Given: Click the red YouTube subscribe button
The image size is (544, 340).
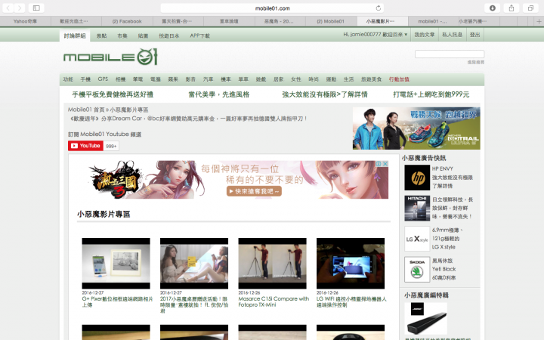Looking at the screenshot, I should click(85, 146).
